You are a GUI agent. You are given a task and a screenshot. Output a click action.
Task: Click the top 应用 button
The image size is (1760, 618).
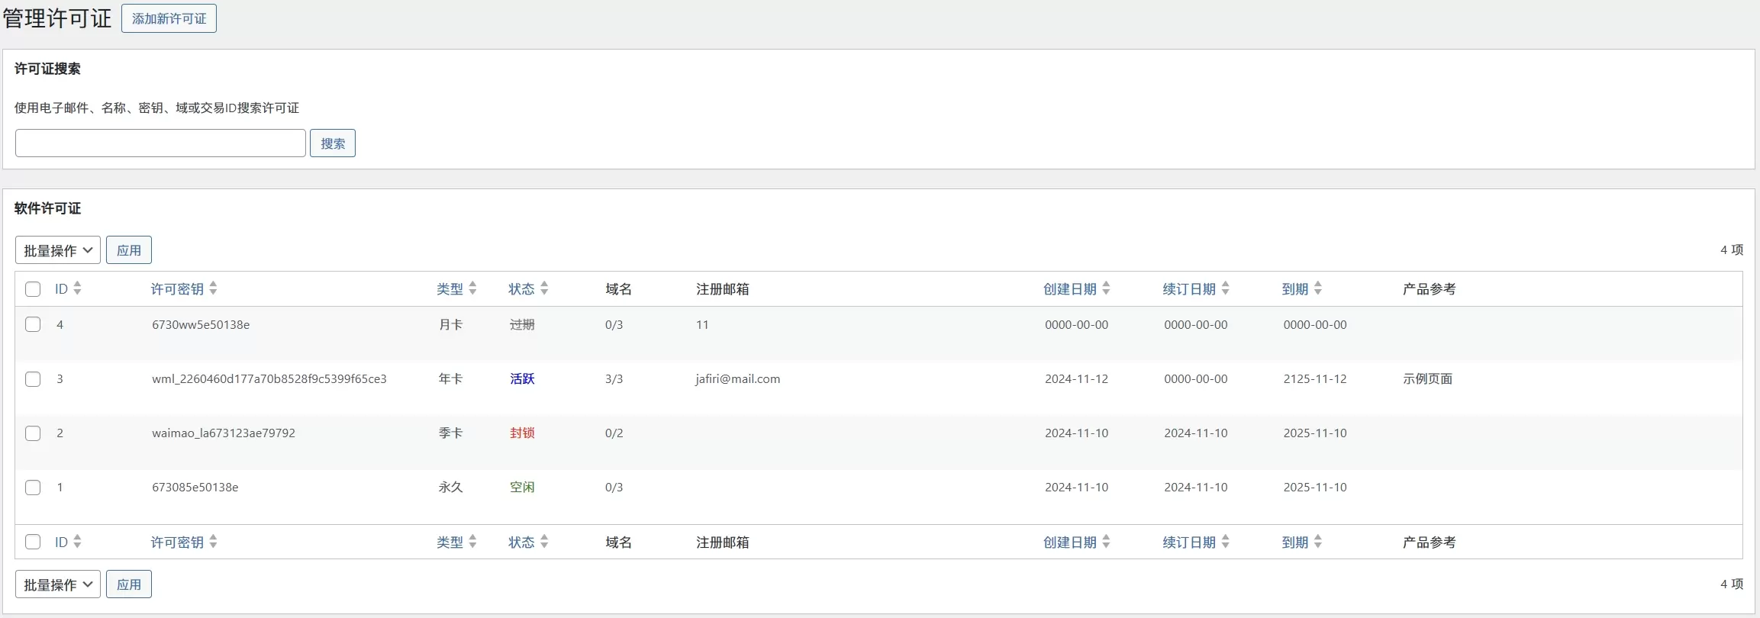point(129,250)
